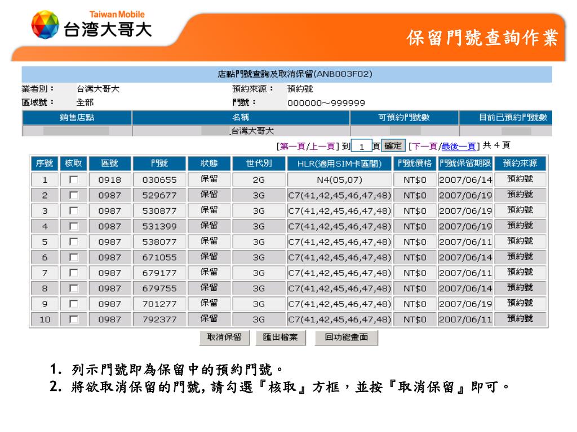Click the 序號 column header
Viewport: 577px width, 432px height.
pos(45,164)
